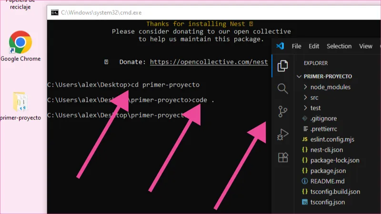The height and width of the screenshot is (214, 381).
Task: Open the Google Chrome desktop shortcut
Action: pos(20,46)
